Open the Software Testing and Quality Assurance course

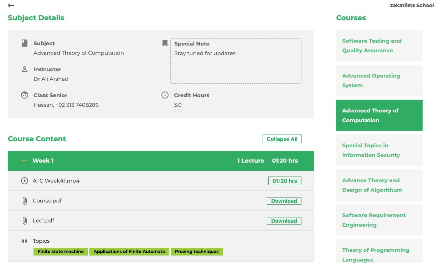pos(379,46)
